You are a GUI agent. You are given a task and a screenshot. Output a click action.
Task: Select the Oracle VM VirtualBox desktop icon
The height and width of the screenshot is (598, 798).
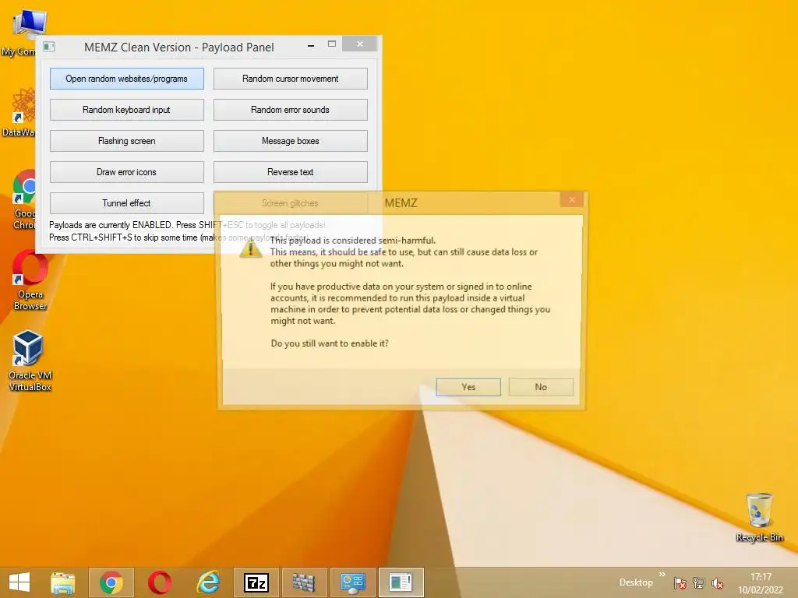30,361
